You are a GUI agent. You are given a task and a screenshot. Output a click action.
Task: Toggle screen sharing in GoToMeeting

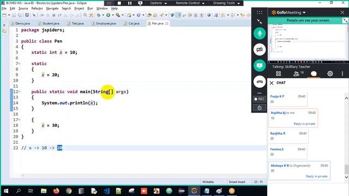260,66
